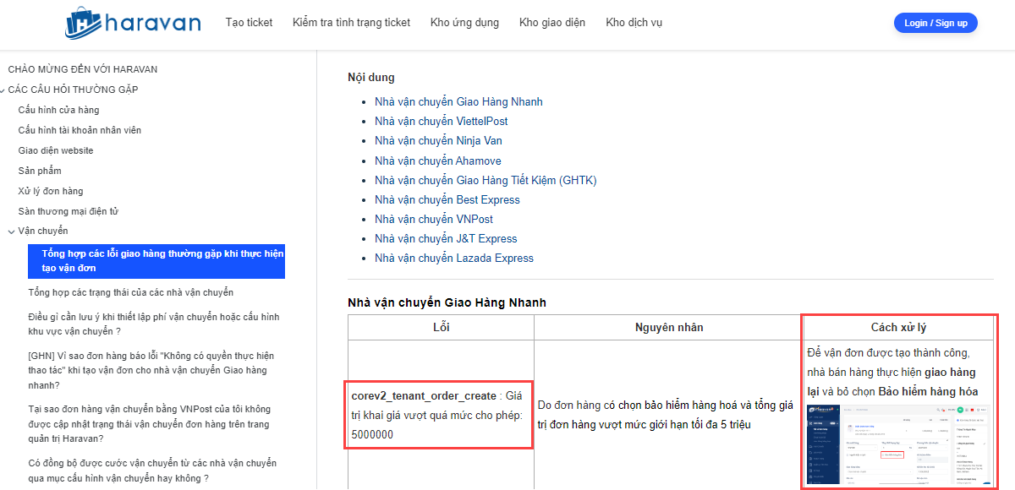Open the Haravan admin screenshot thumbnail

point(899,444)
